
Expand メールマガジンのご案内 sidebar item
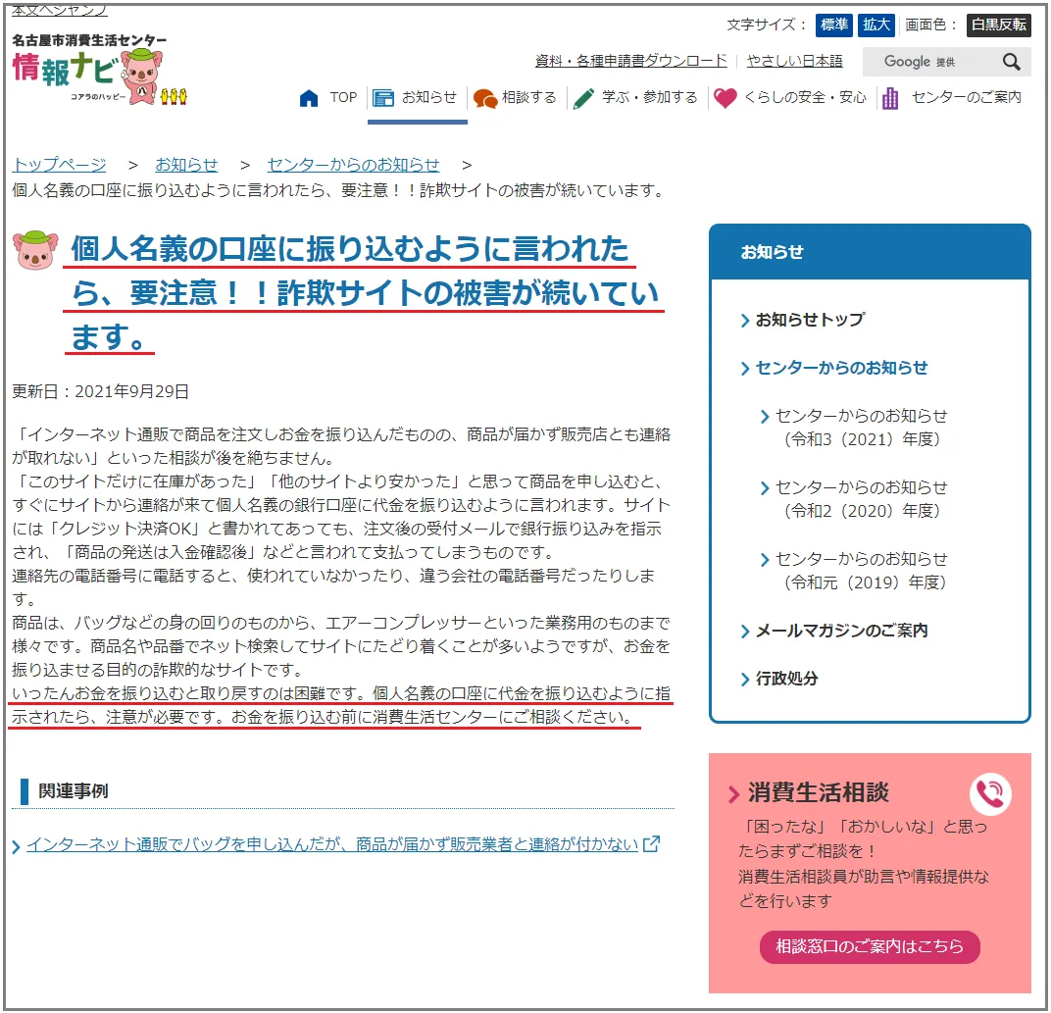(x=840, y=631)
